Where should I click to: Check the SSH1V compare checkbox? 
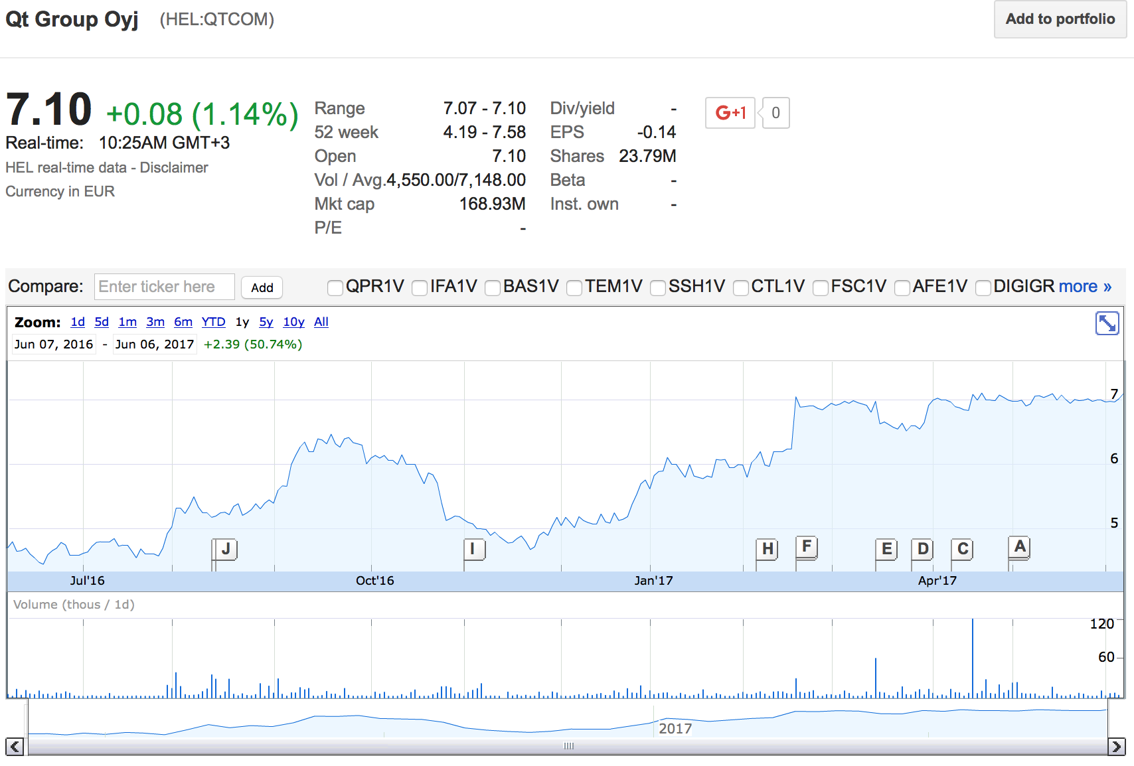(658, 287)
